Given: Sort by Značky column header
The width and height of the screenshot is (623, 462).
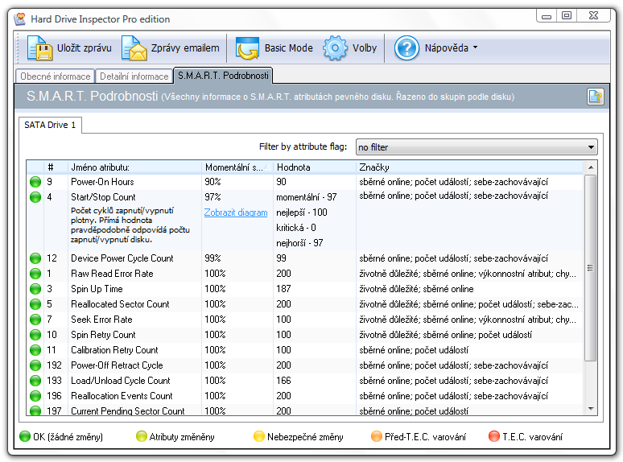Looking at the screenshot, I should 469,167.
